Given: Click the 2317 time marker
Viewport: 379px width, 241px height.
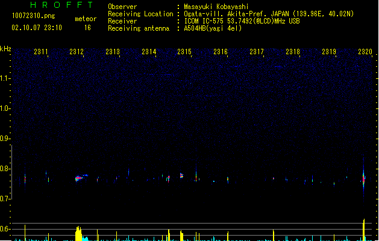Looking at the screenshot, I should [257, 52].
